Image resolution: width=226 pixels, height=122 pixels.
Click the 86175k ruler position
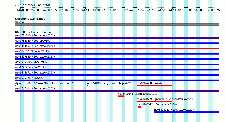click(139, 10)
